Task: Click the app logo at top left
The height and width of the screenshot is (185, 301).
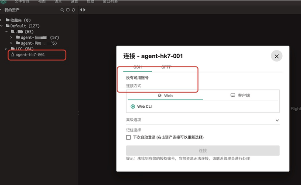Action: (x=3, y=2)
